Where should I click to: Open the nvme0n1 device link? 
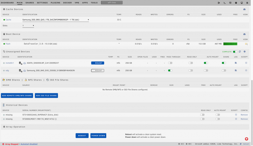pos(10,63)
